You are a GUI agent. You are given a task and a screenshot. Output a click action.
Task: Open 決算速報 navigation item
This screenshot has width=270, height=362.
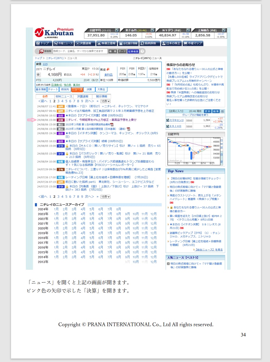pyautogui.click(x=84, y=43)
